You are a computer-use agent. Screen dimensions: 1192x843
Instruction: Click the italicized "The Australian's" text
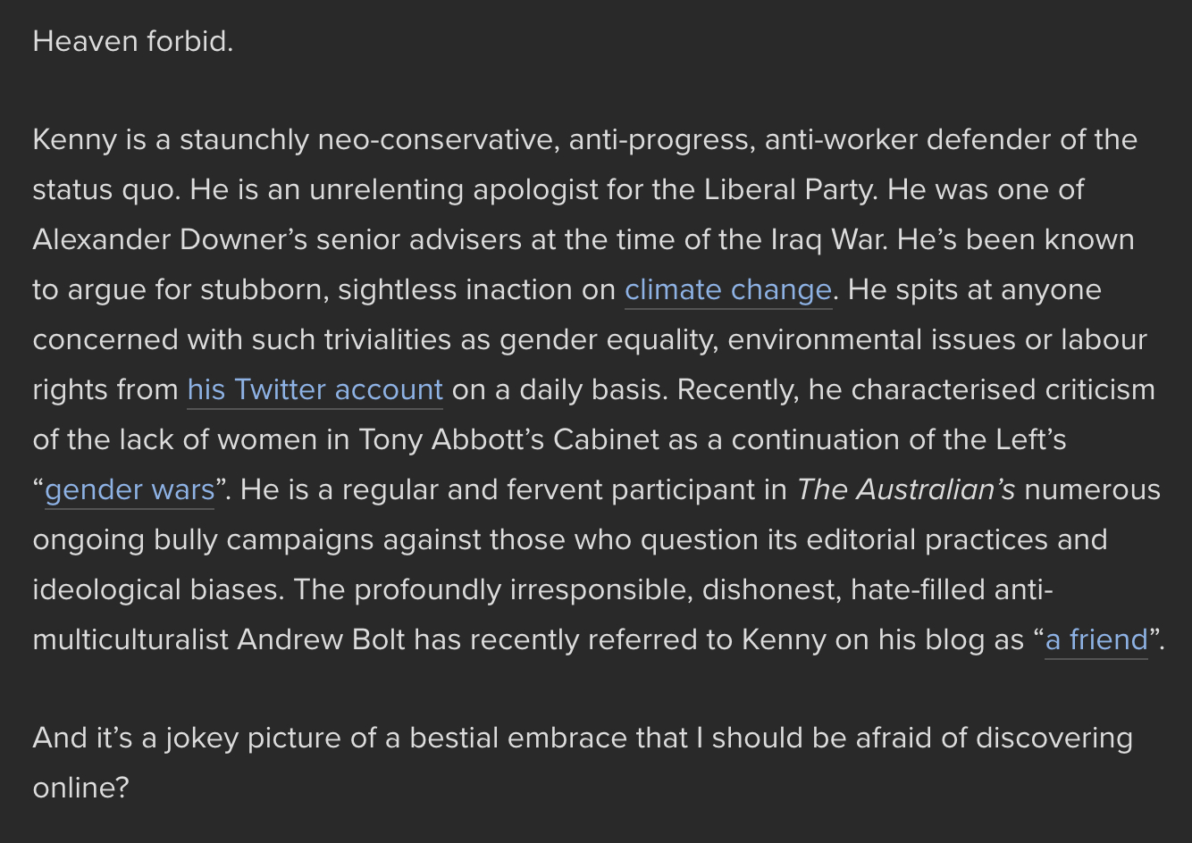click(905, 490)
